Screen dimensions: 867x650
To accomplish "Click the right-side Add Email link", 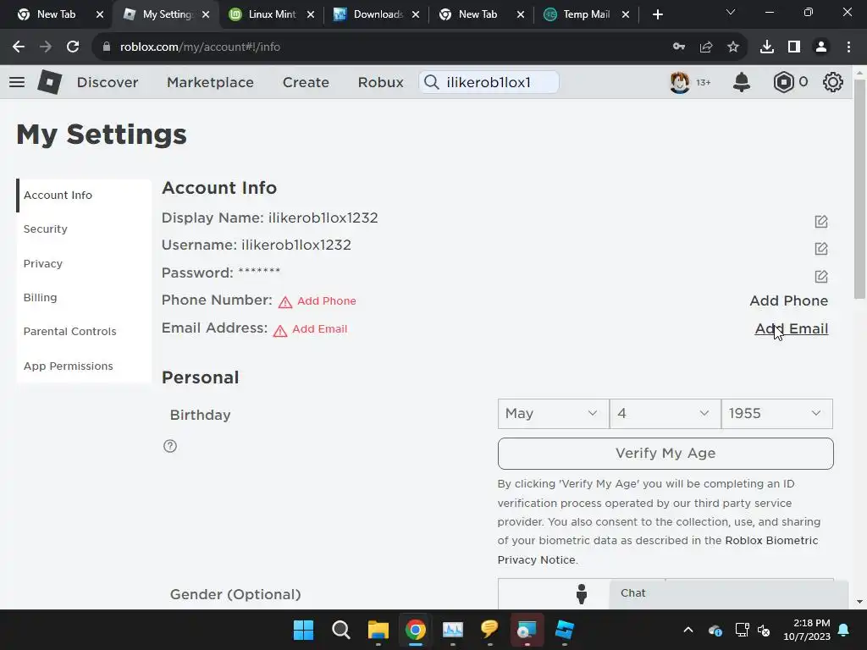I will tap(792, 329).
